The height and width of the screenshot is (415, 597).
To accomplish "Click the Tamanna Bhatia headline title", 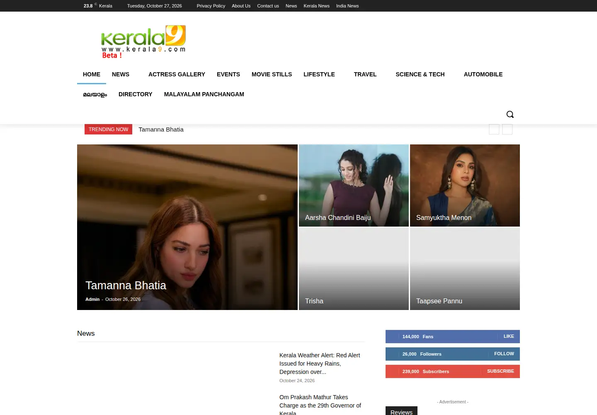I will point(126,286).
